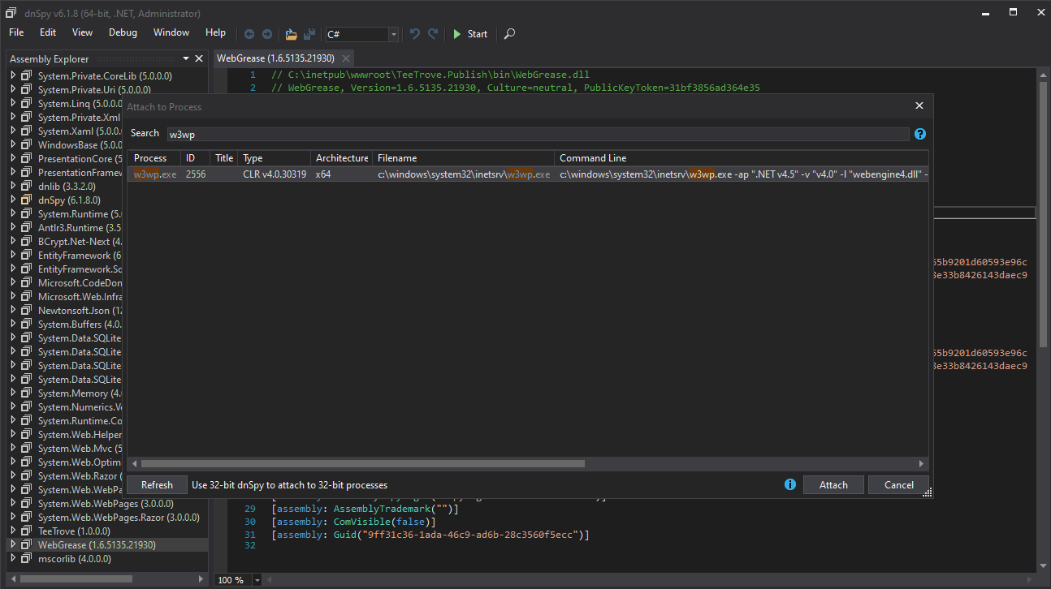
Task: Click the blue help icon next to Search
Action: click(x=919, y=134)
